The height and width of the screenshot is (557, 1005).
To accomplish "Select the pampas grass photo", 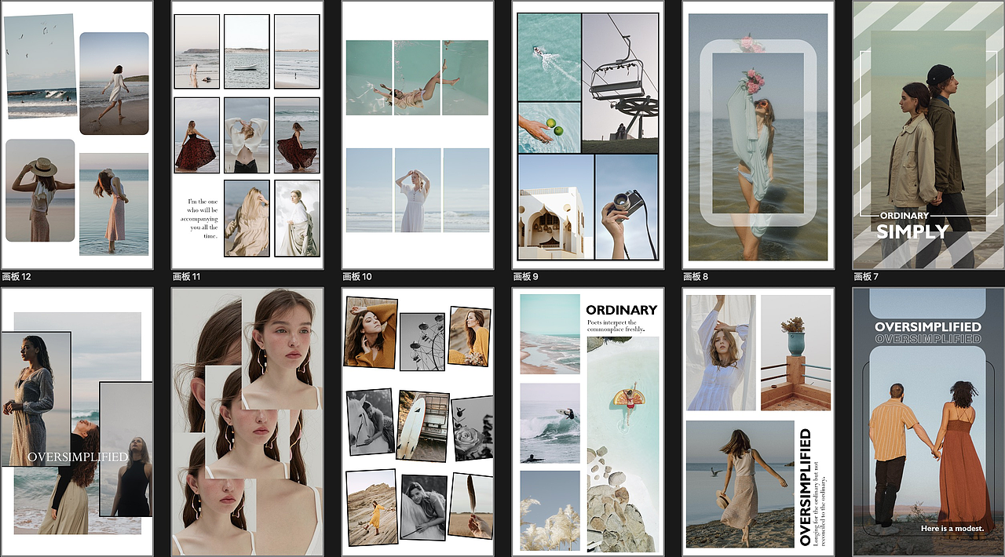I will tap(550, 511).
